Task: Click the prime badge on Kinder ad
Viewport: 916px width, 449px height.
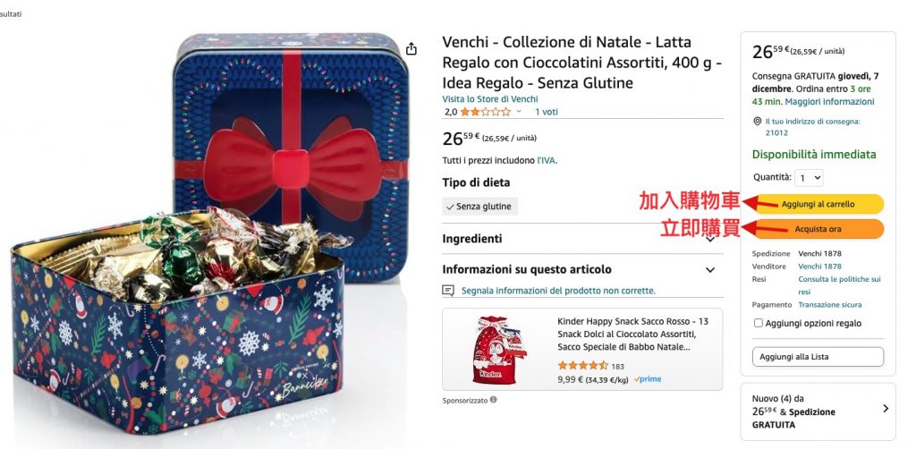Action: click(648, 379)
